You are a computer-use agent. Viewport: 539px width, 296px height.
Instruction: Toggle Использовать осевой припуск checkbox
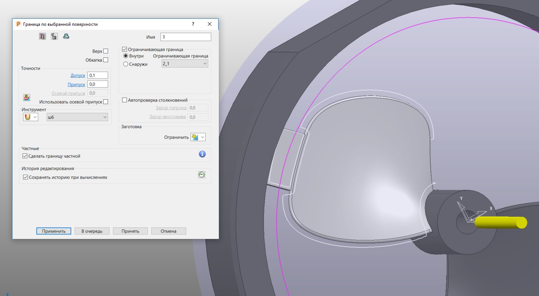106,102
